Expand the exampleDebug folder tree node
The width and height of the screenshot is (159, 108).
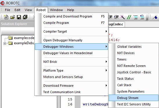coord(5,43)
